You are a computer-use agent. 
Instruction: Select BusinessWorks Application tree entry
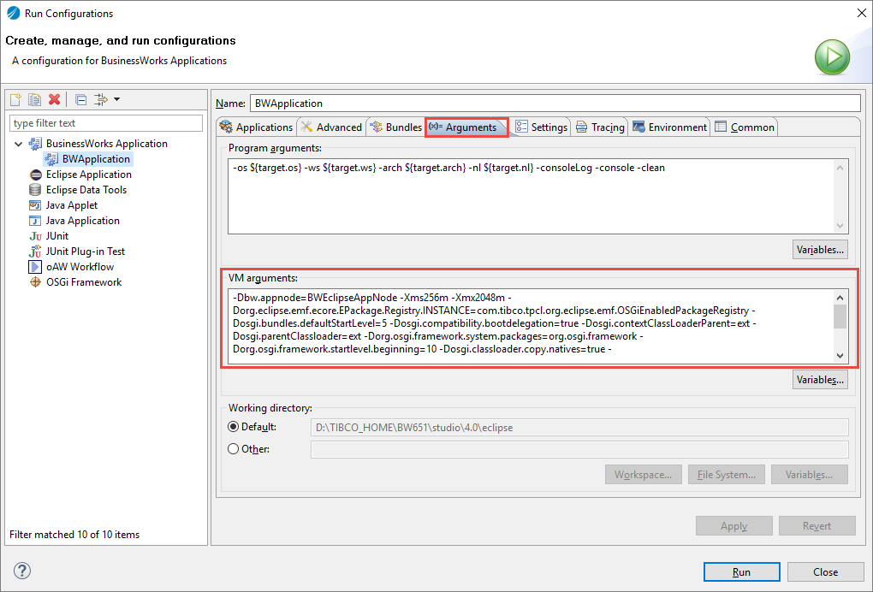point(106,144)
